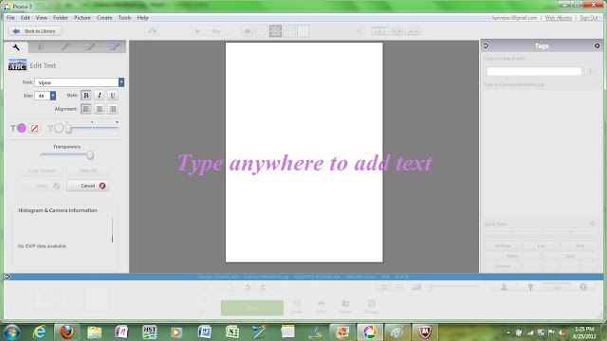Open the File menu
Viewport: 607px width, 341px height.
coord(10,18)
